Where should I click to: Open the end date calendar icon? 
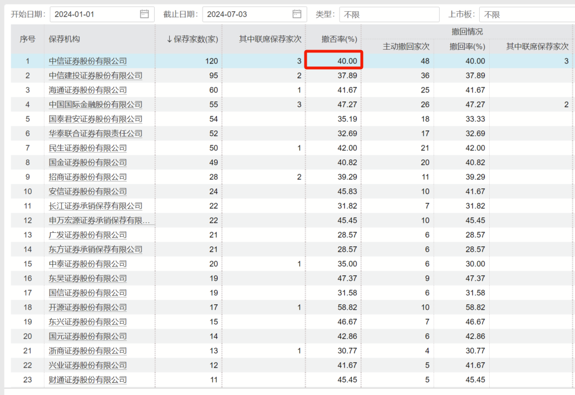tap(297, 14)
